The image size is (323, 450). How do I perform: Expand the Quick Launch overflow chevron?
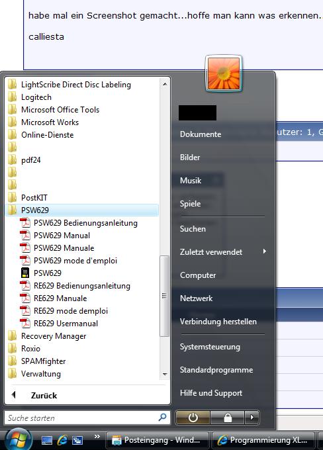(x=97, y=437)
